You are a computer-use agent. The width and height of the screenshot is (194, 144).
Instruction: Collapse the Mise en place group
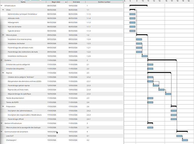tap(3, 35)
